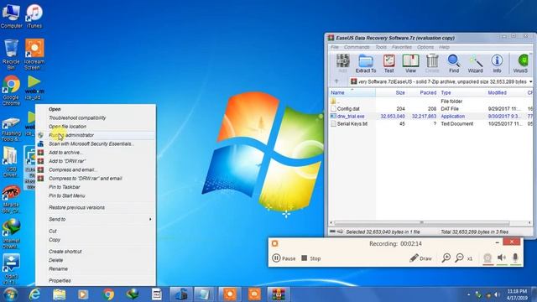Click the Extract To toolbar icon in WinRAR

pos(366,64)
